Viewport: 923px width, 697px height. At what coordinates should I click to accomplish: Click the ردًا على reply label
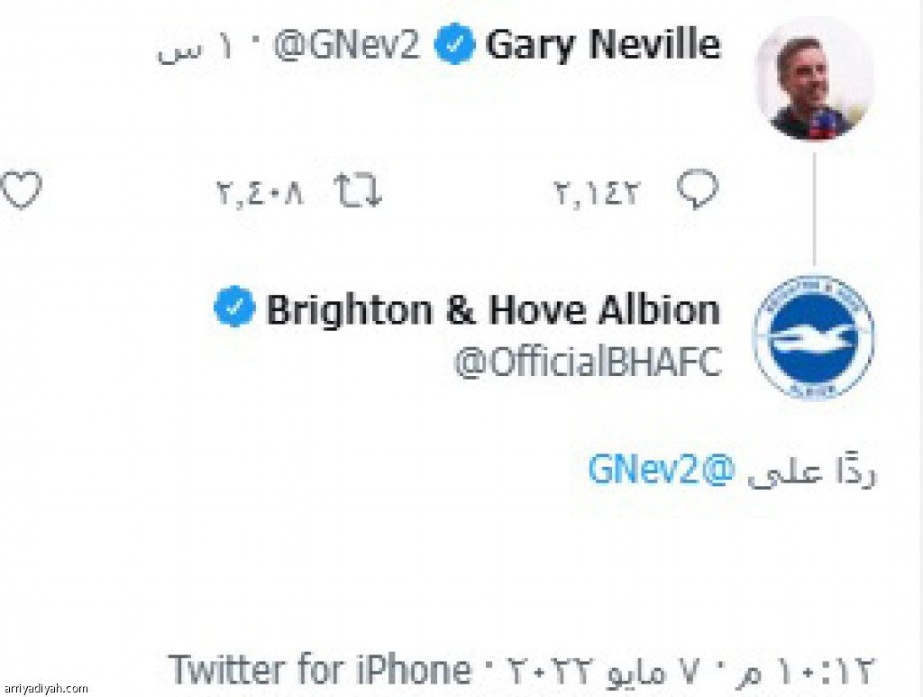coord(812,472)
